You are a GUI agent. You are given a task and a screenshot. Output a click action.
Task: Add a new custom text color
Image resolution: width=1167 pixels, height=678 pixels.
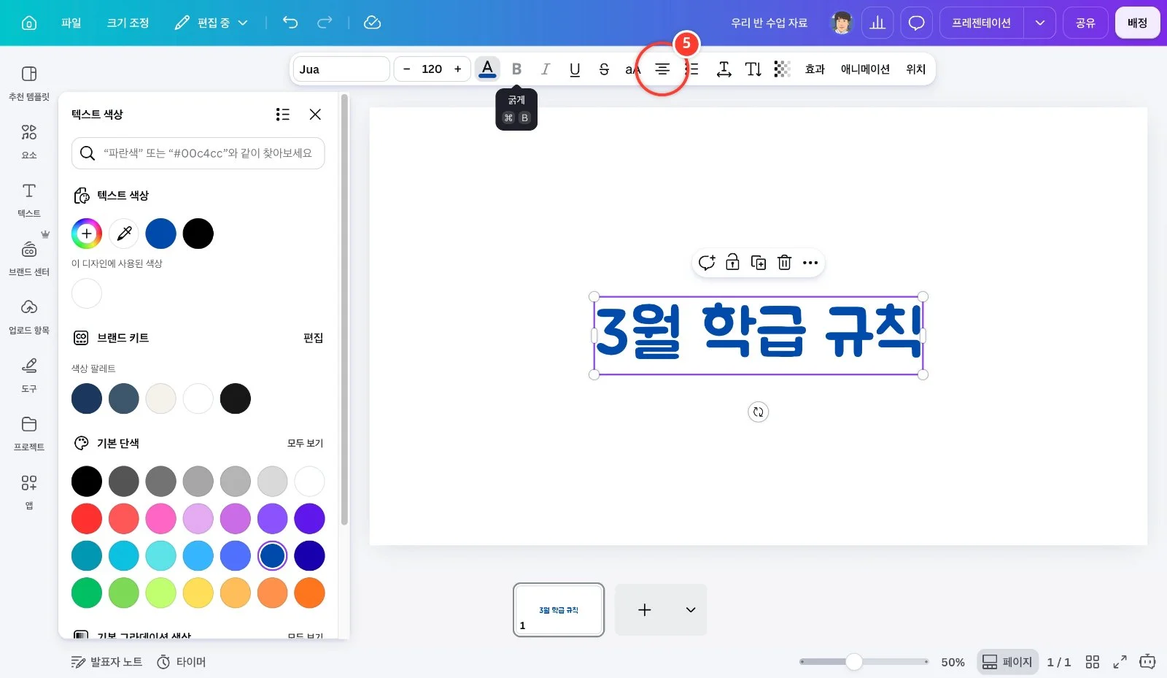pyautogui.click(x=87, y=234)
